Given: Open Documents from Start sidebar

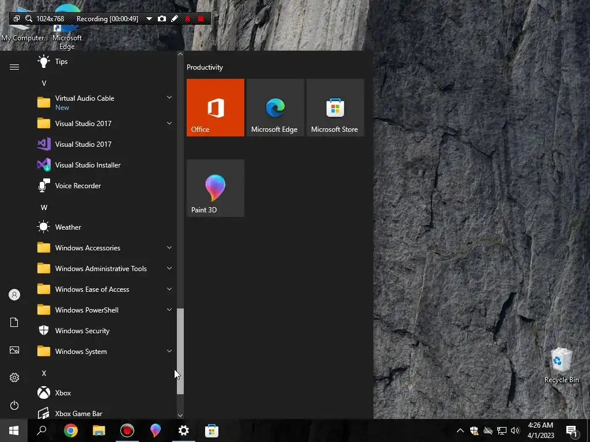Looking at the screenshot, I should click(14, 322).
